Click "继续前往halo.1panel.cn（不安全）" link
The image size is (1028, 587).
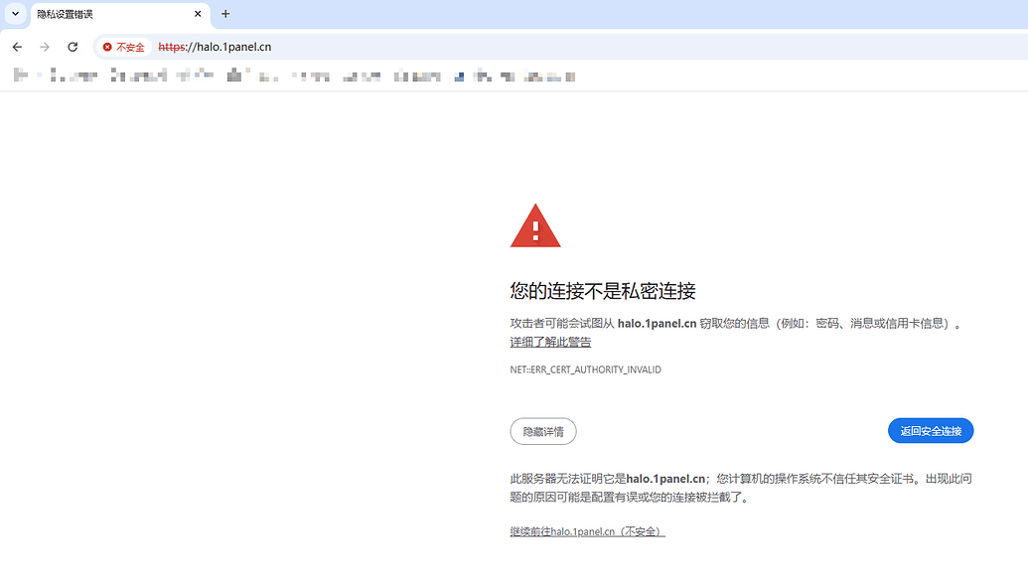584,531
